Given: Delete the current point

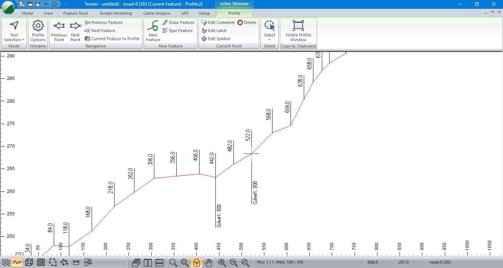Looking at the screenshot, I should (247, 22).
